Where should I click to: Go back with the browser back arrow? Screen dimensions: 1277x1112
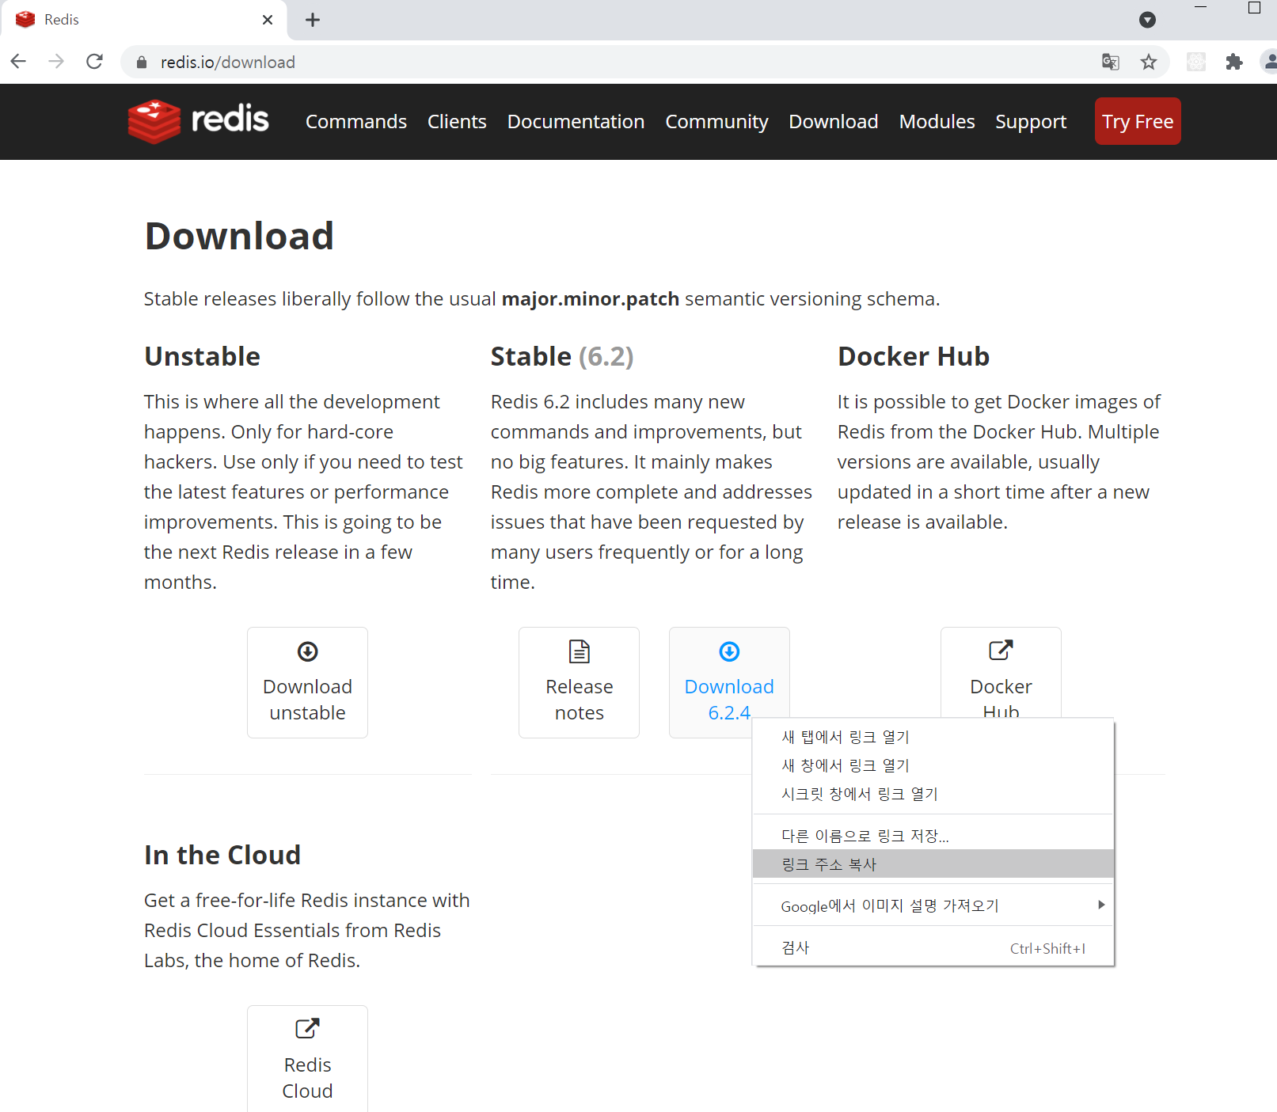click(x=18, y=62)
